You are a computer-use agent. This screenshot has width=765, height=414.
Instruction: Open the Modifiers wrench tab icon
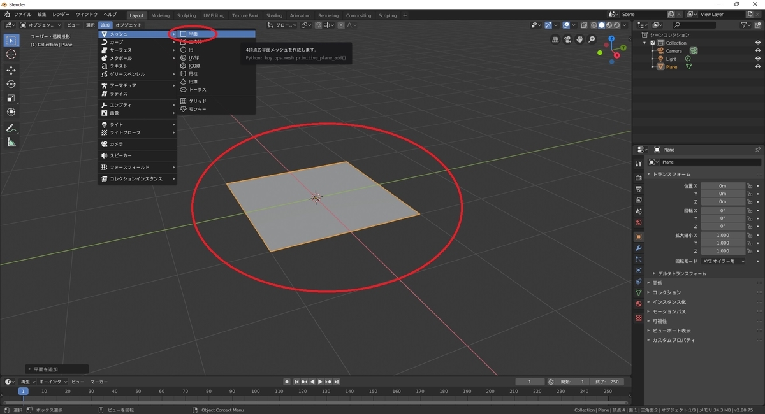point(639,248)
